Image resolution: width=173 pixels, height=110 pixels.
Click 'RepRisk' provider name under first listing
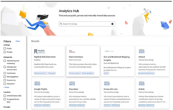tap(37, 60)
